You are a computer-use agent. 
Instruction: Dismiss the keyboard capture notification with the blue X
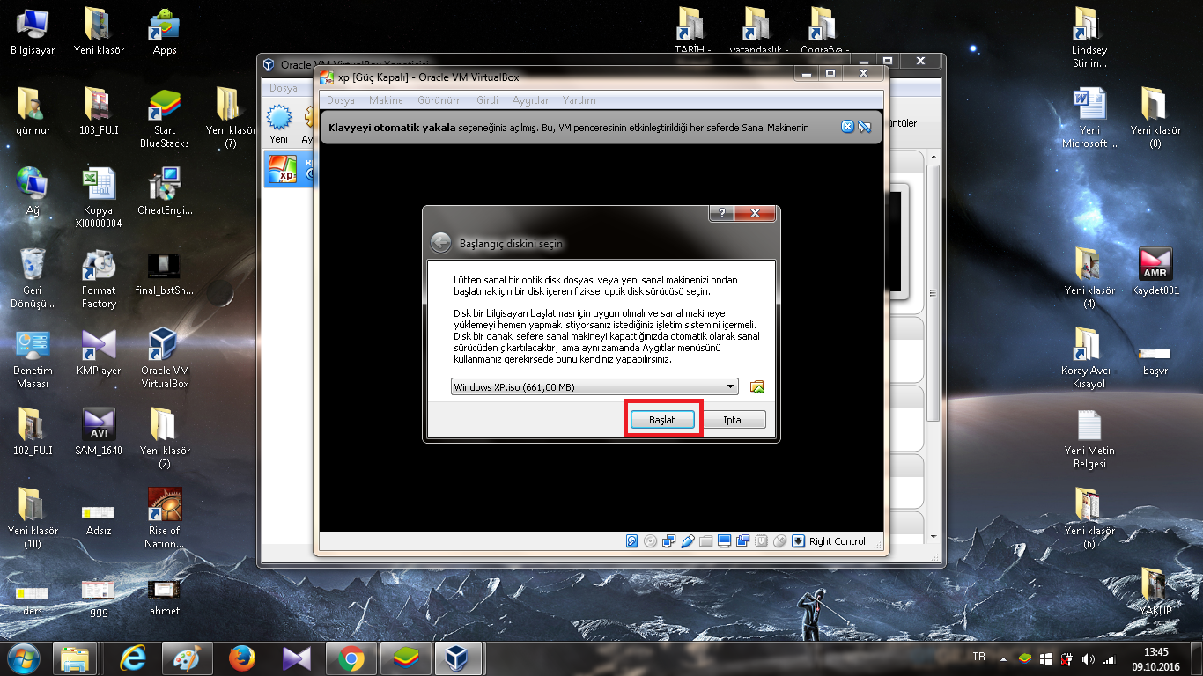847,127
